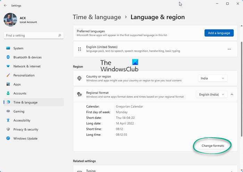Click the drag handle beside English language
This screenshot has height=172, width=243.
79,49
